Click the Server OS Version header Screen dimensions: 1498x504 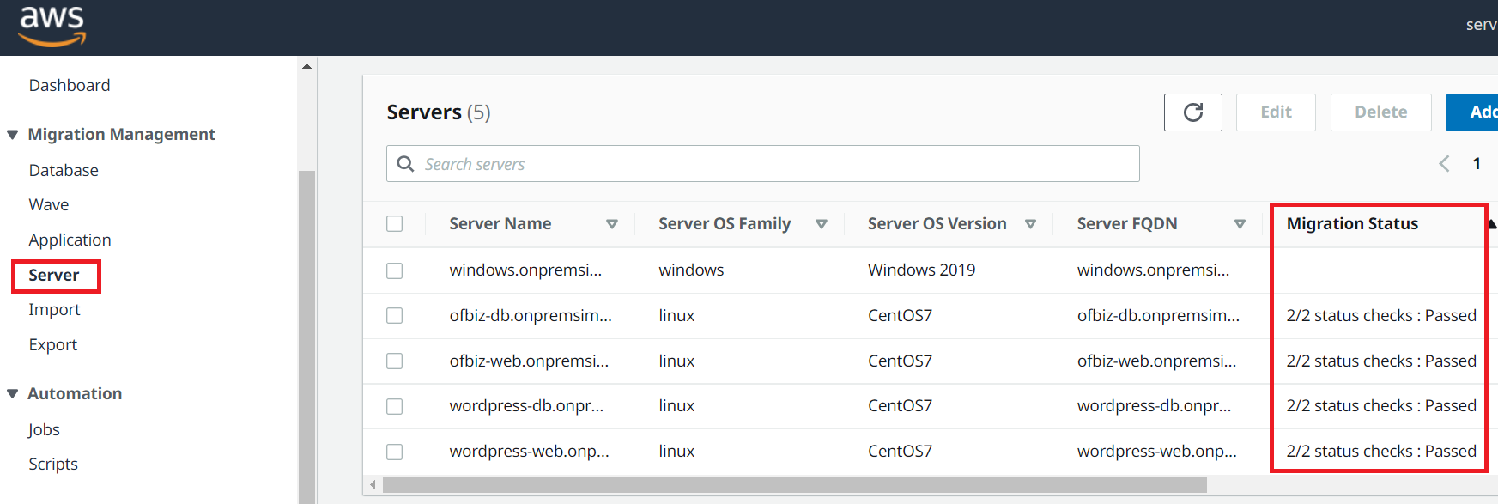(937, 224)
